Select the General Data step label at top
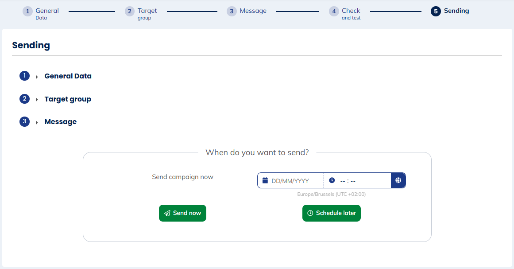 [x=47, y=11]
